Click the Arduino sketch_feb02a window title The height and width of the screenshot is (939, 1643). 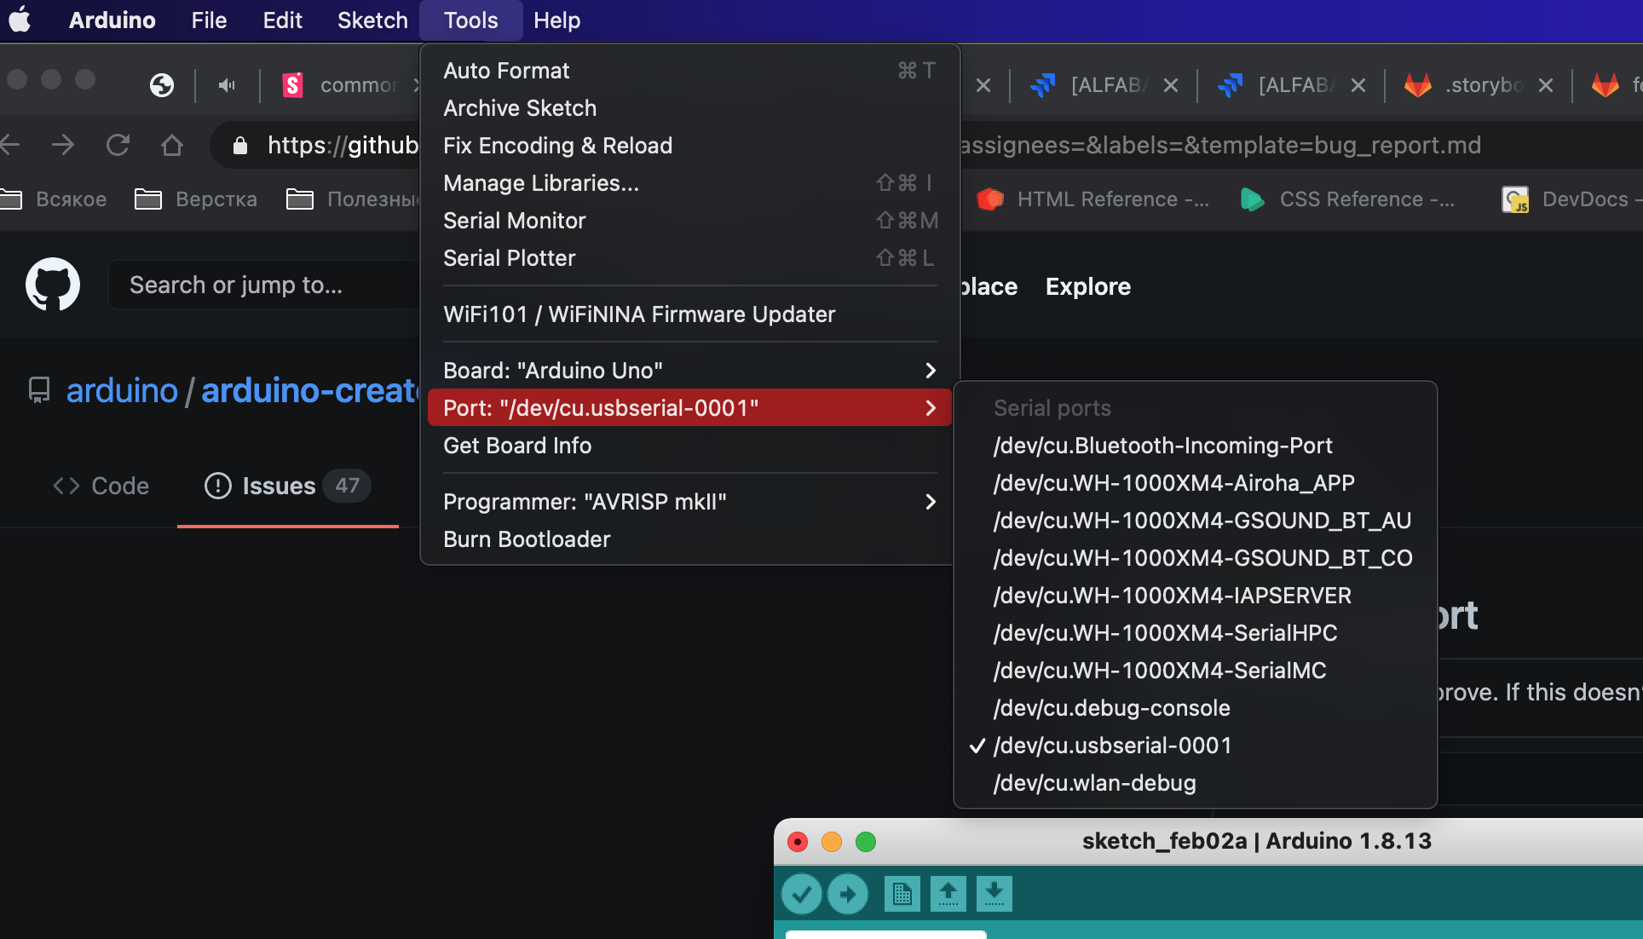(1256, 841)
